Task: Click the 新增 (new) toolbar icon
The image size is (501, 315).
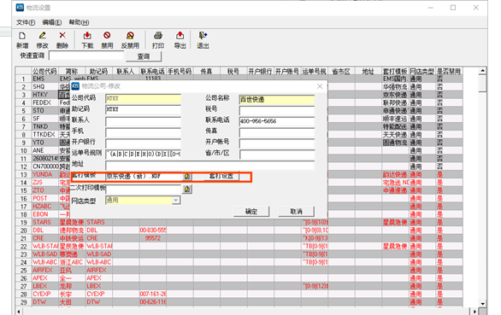Action: click(22, 36)
